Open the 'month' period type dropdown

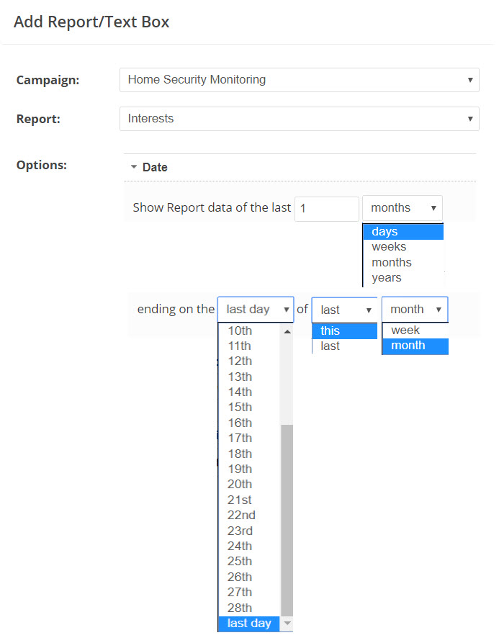[x=415, y=310]
